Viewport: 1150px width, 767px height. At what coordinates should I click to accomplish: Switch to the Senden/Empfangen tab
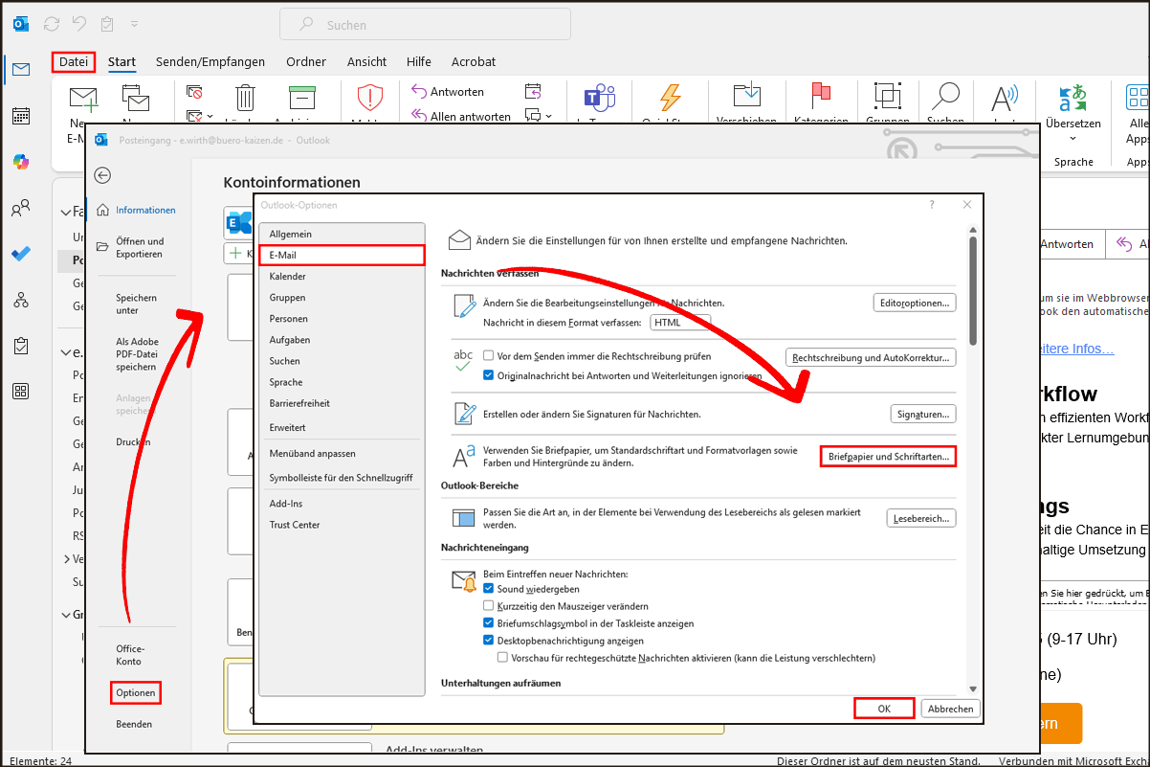point(210,61)
